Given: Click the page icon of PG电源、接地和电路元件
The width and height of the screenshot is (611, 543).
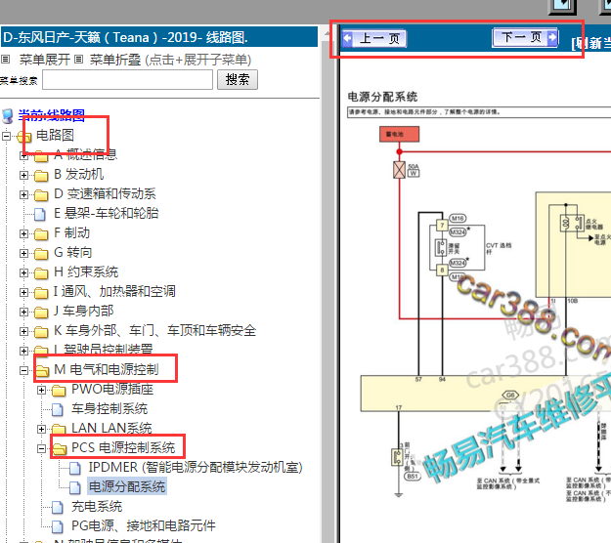Looking at the screenshot, I should click(58, 527).
